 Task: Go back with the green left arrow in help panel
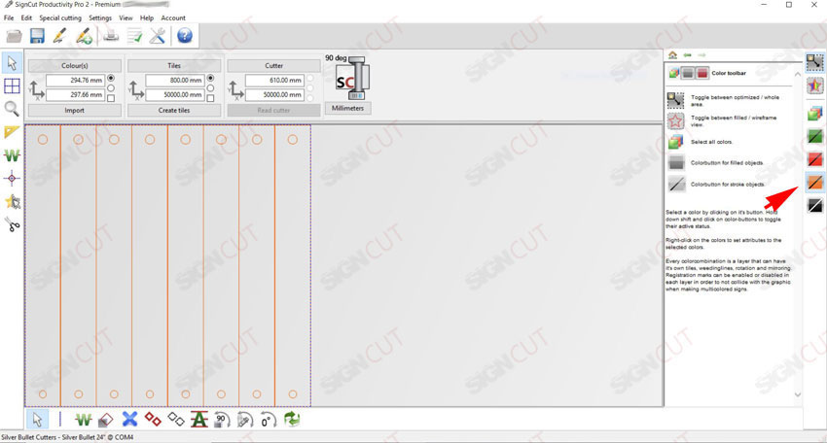[x=687, y=54]
